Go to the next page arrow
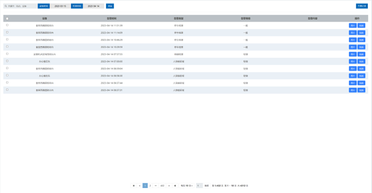Viewport: 372px width, 193px height. point(169,185)
